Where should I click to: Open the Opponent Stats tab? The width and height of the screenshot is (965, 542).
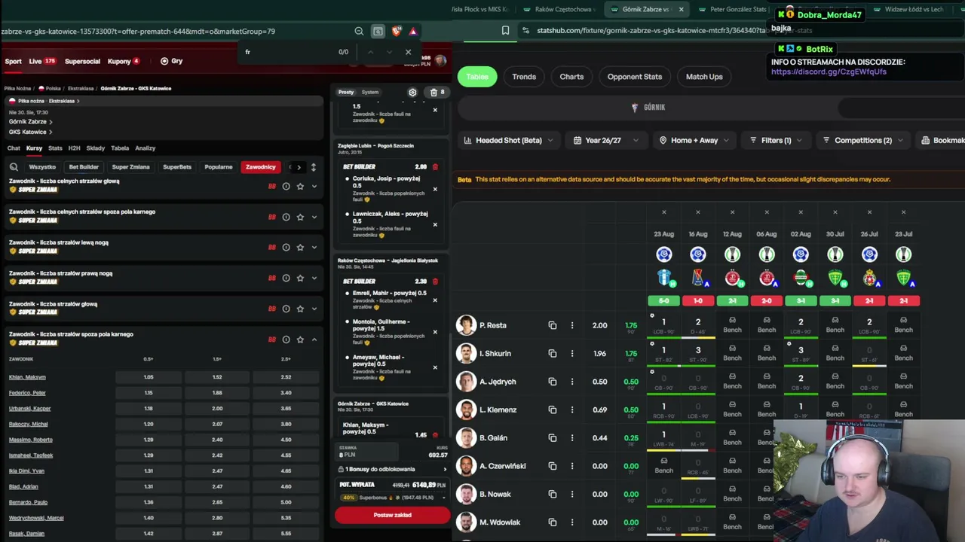click(x=635, y=77)
